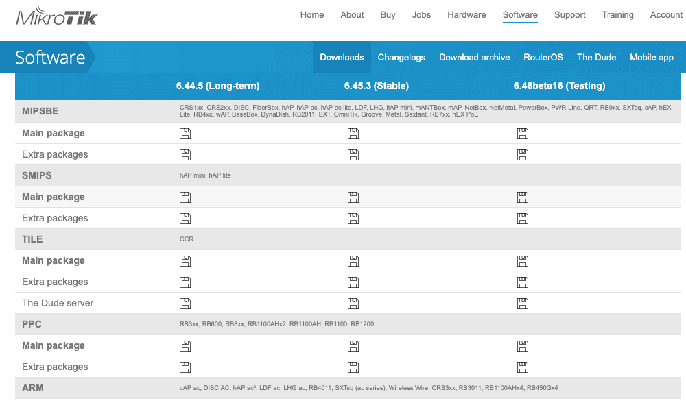Click 'The Dude server' row label

[x=58, y=304]
